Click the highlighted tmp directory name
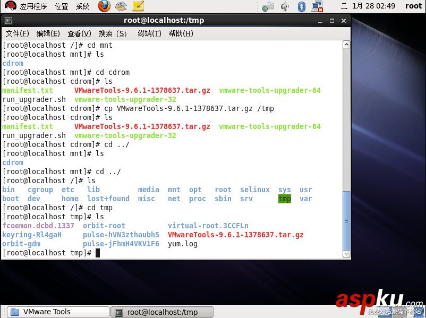Viewport: 426px width, 318px height. pos(285,199)
